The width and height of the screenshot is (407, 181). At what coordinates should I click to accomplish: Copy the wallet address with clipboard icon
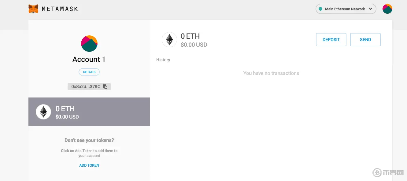105,87
